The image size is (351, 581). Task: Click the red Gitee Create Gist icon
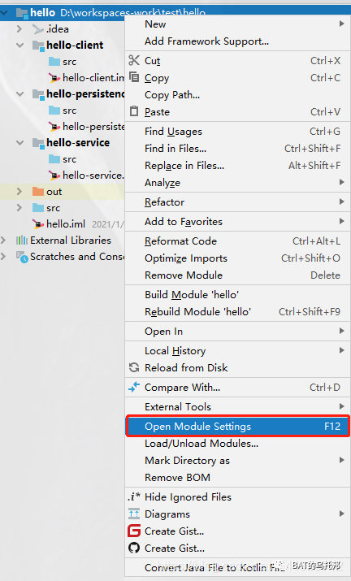tap(134, 531)
